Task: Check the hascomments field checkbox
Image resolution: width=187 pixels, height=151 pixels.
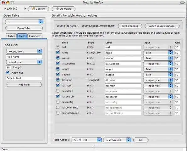Action: click(58, 107)
